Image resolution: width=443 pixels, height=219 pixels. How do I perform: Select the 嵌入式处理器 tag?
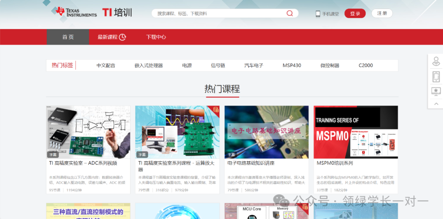coord(148,65)
